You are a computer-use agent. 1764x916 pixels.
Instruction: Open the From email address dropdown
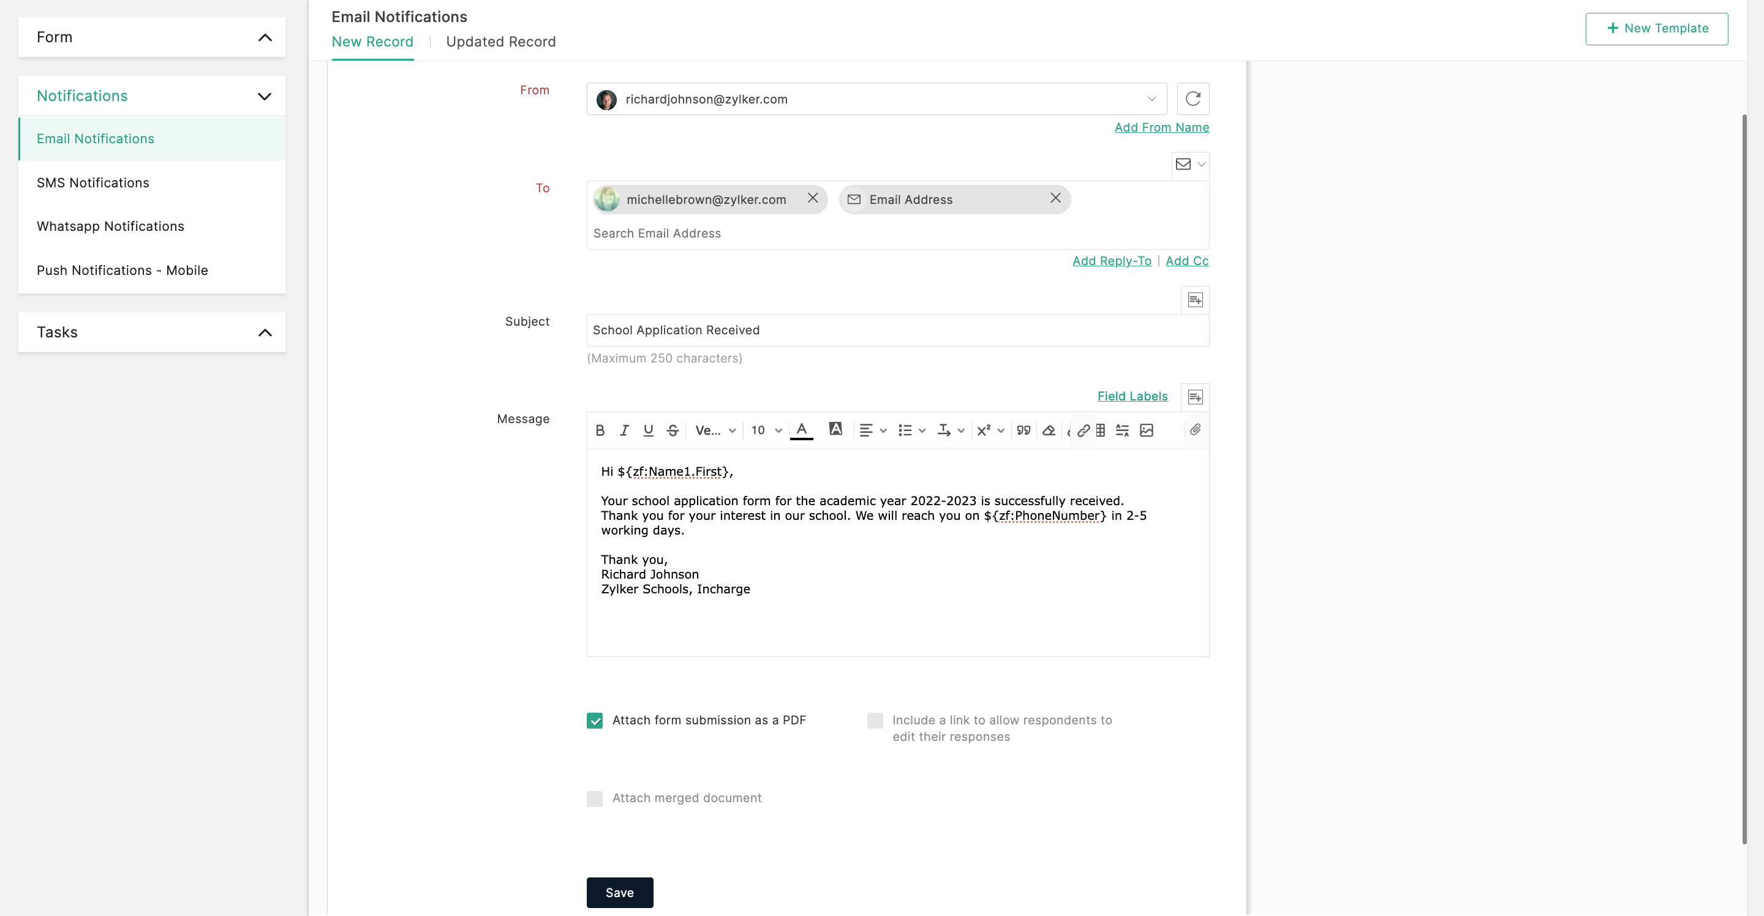tap(1151, 99)
